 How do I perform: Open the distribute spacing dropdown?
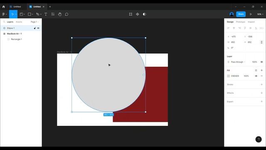(261, 28)
